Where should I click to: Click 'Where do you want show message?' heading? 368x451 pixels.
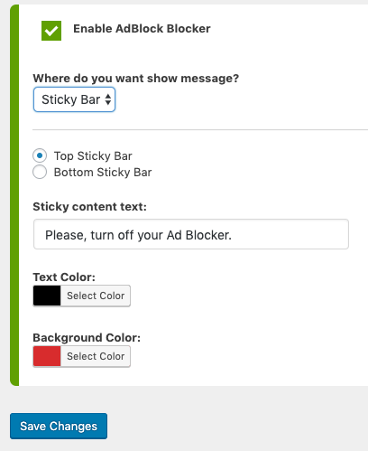pos(136,79)
